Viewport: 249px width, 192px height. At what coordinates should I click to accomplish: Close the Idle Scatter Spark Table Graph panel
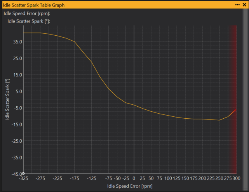pos(245,5)
